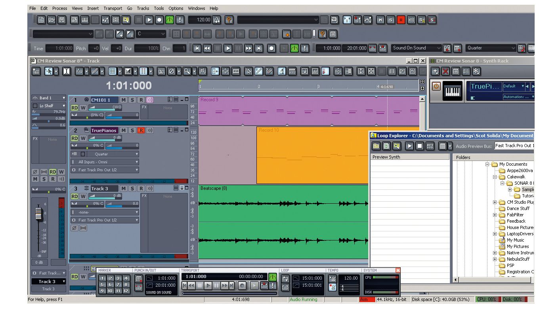Select the Split scissors tool

coord(161,71)
